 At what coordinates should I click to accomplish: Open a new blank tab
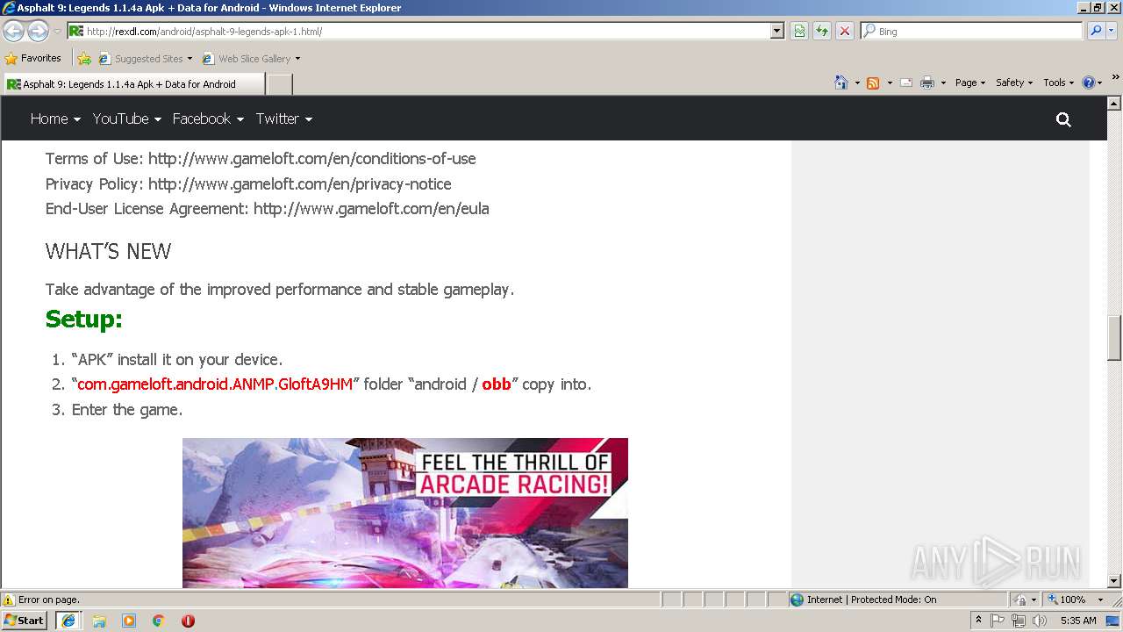tap(279, 84)
